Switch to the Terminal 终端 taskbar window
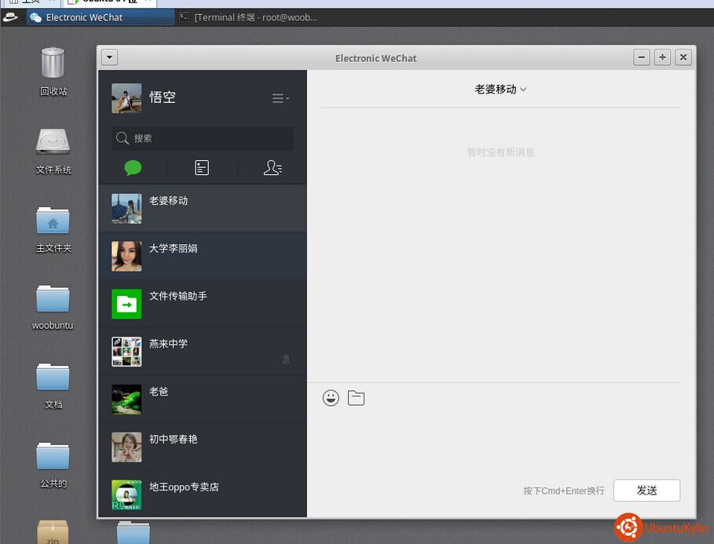 (248, 18)
